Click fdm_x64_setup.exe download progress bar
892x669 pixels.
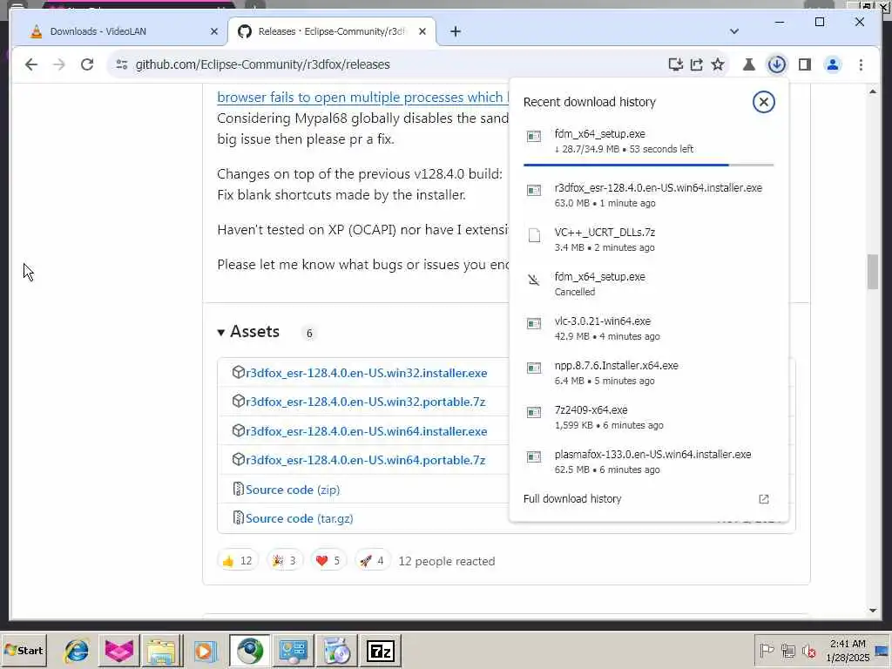[648, 165]
